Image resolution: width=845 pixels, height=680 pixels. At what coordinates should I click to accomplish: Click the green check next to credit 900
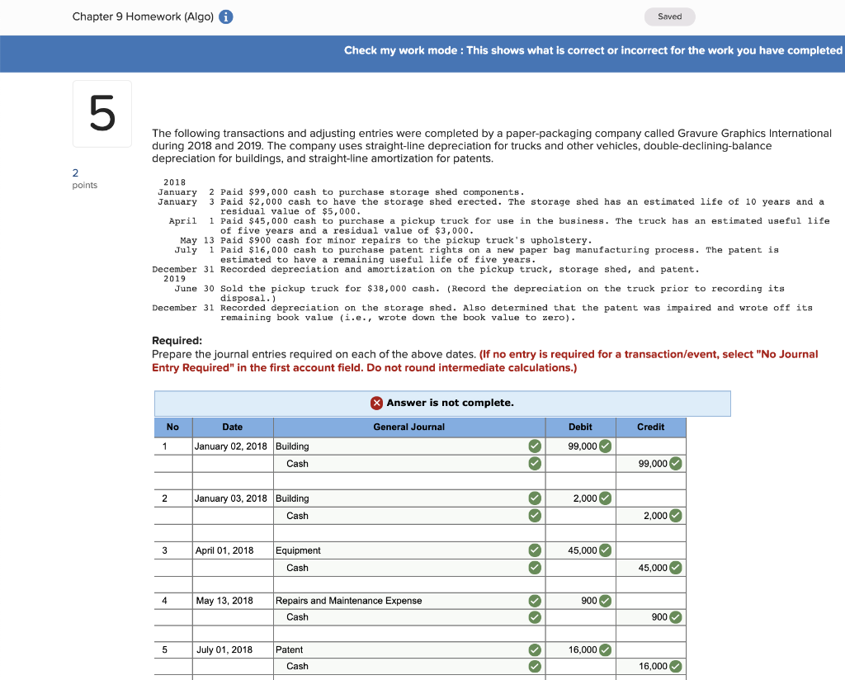click(x=676, y=617)
